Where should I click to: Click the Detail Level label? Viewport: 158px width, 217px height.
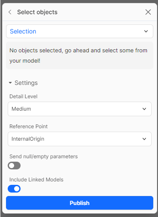pos(24,96)
